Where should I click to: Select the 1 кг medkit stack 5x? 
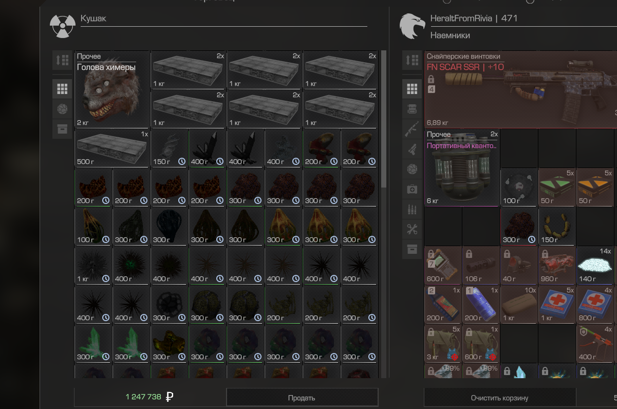coord(557,304)
